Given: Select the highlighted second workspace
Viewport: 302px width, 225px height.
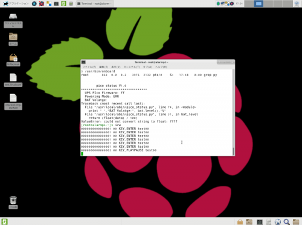Looking at the screenshot, I should click(259, 4).
